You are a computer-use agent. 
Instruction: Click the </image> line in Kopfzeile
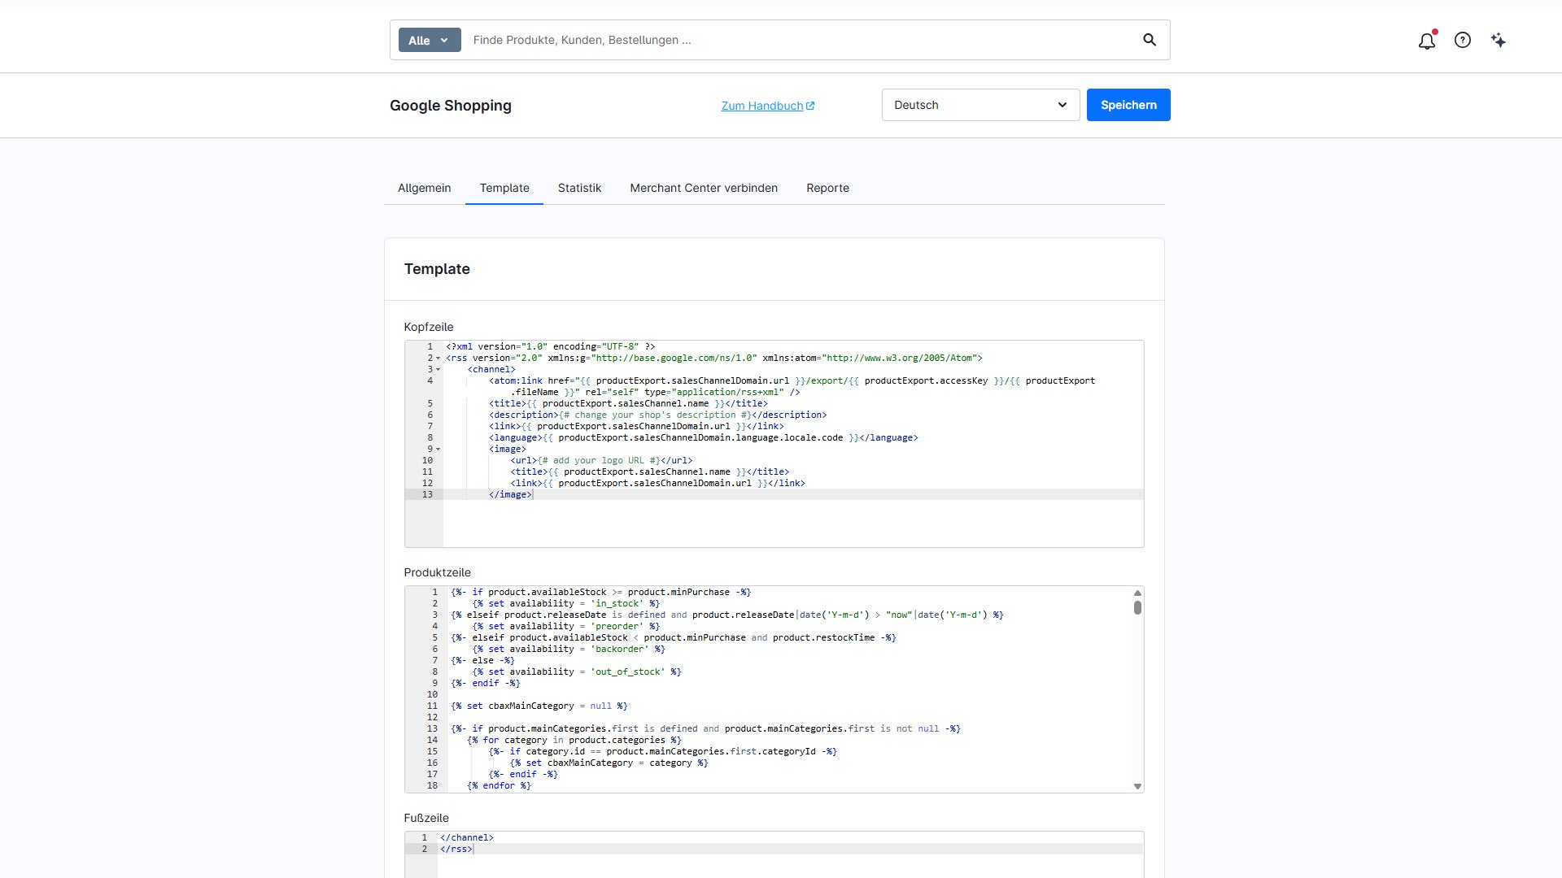coord(510,495)
